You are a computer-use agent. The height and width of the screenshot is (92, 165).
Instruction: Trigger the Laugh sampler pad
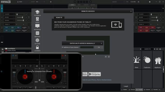pos(126,86)
